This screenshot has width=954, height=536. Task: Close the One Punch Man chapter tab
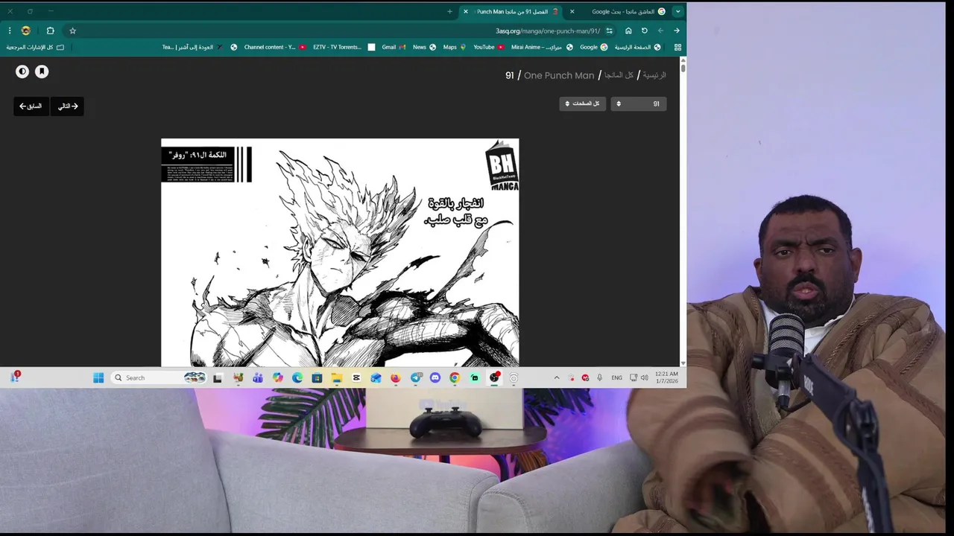(466, 11)
